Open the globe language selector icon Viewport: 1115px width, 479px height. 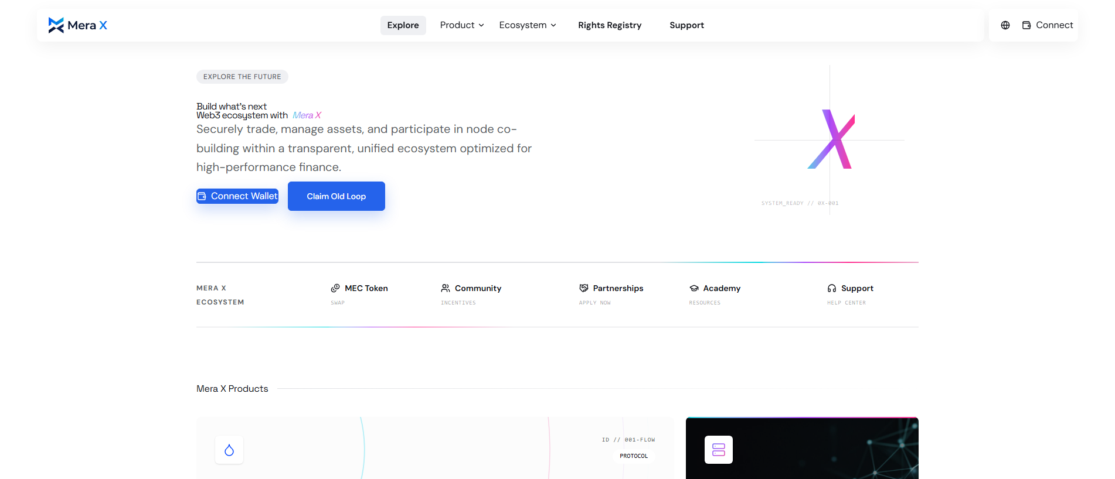pos(1005,25)
